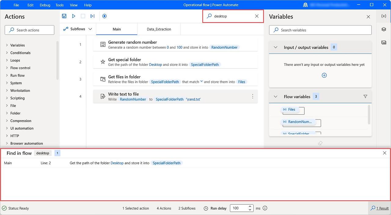Increase the Run delay with up arrow
391x215 pixels.
(250, 206)
